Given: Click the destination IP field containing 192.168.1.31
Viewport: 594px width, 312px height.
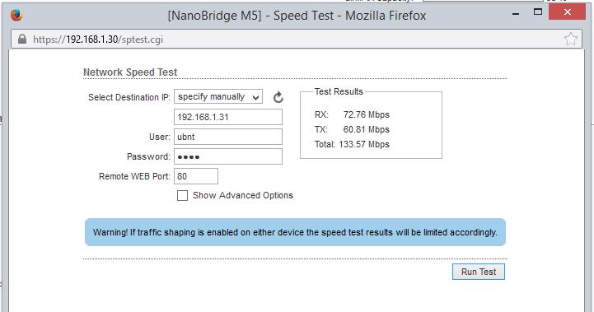Looking at the screenshot, I should 228,117.
